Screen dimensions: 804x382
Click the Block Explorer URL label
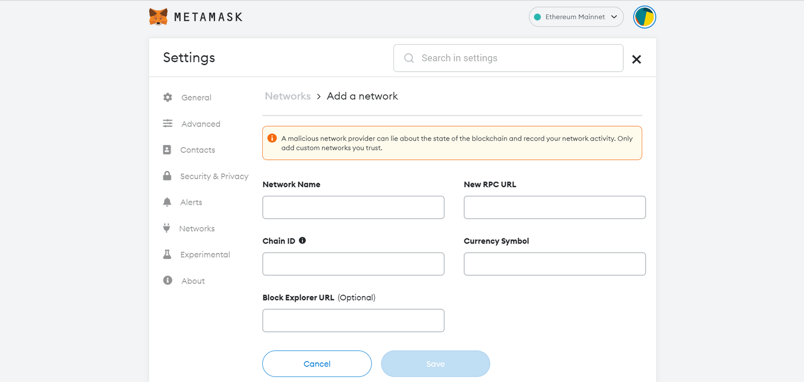[x=298, y=297]
